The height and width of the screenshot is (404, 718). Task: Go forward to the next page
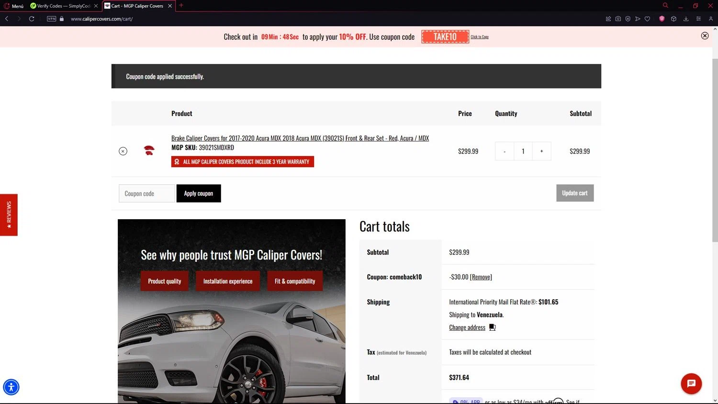19,19
